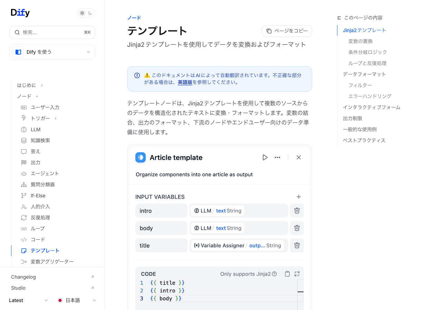Switch to light theme sun icon
The width and height of the screenshot is (442, 310).
[82, 13]
